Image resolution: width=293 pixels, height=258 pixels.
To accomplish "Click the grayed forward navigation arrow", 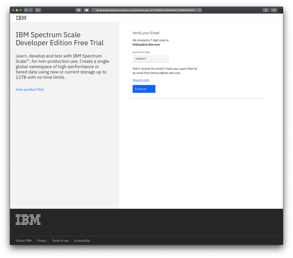I will coord(31,10).
